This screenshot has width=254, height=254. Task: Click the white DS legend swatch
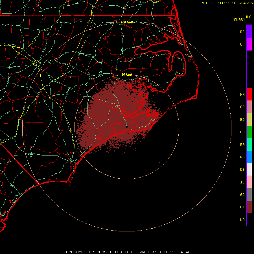(249, 169)
